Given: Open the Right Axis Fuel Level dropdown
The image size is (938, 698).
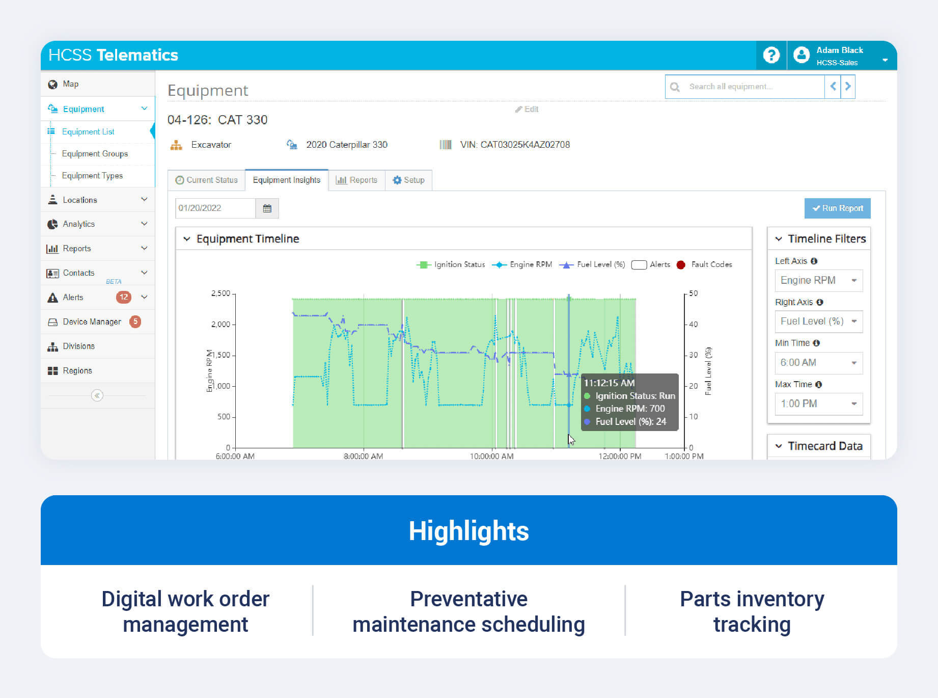Looking at the screenshot, I should [819, 321].
